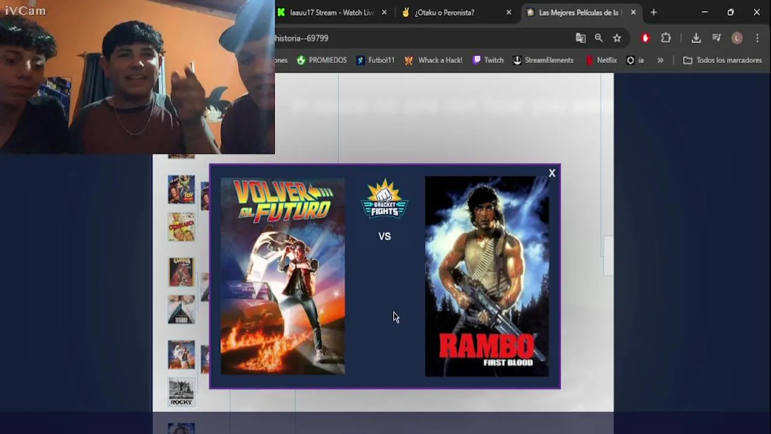Screen dimensions: 771x434
Task: Click the red extension icon
Action: [645, 38]
